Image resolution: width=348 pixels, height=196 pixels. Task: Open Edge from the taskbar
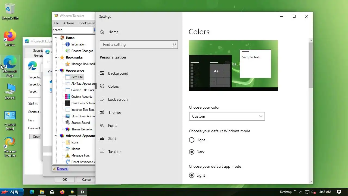[32, 192]
